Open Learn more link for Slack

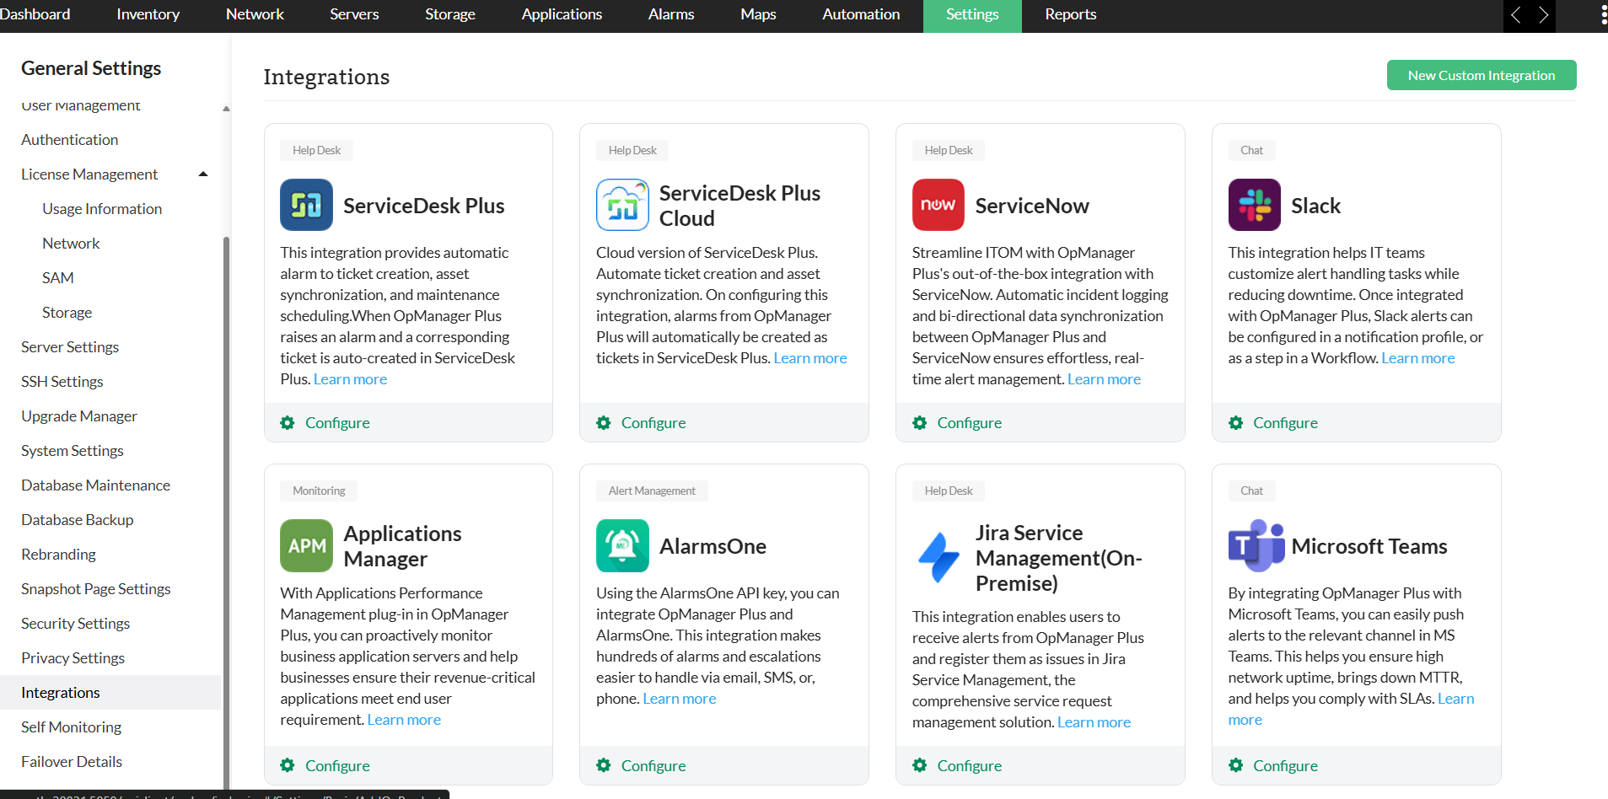pos(1418,358)
